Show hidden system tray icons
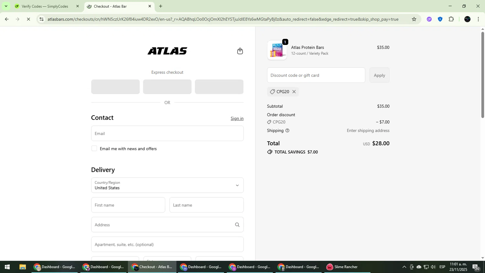Viewport: 485px width, 273px height. coord(404,267)
